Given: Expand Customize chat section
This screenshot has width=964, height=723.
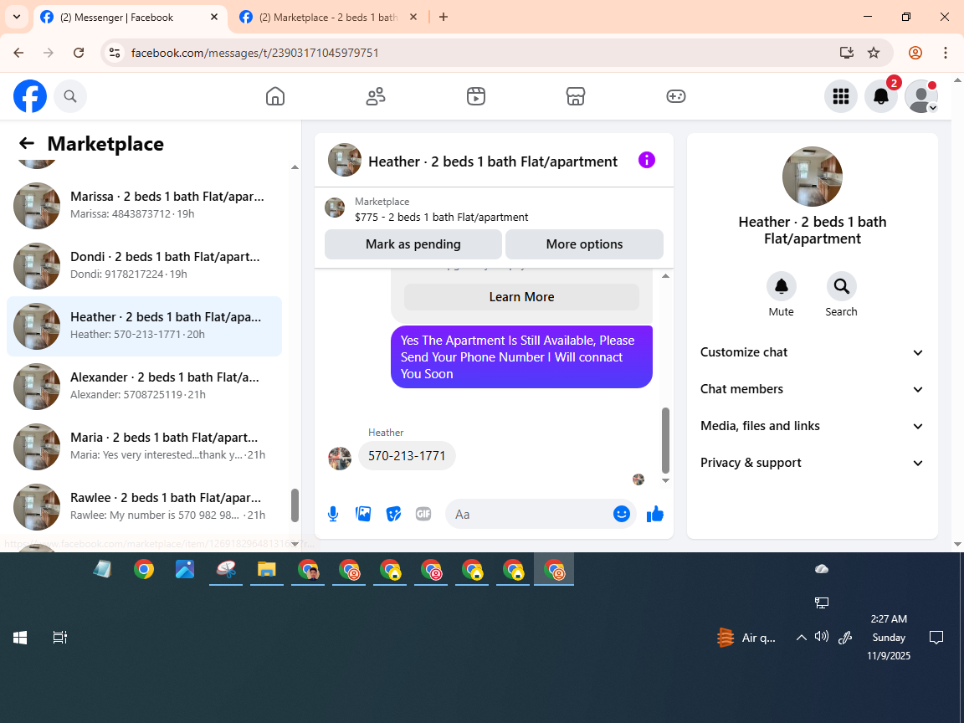Looking at the screenshot, I should (x=813, y=352).
